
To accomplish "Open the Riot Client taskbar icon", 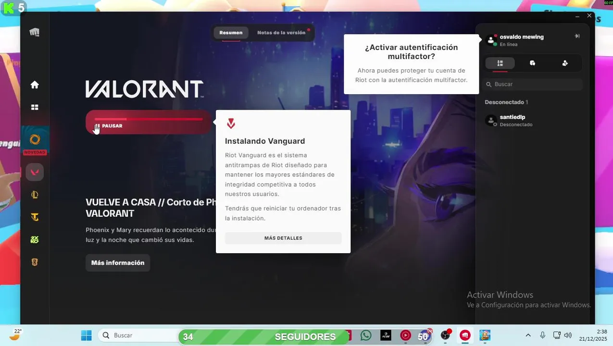I will 465,335.
